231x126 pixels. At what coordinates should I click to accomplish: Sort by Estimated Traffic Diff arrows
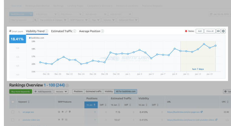(x=130, y=105)
